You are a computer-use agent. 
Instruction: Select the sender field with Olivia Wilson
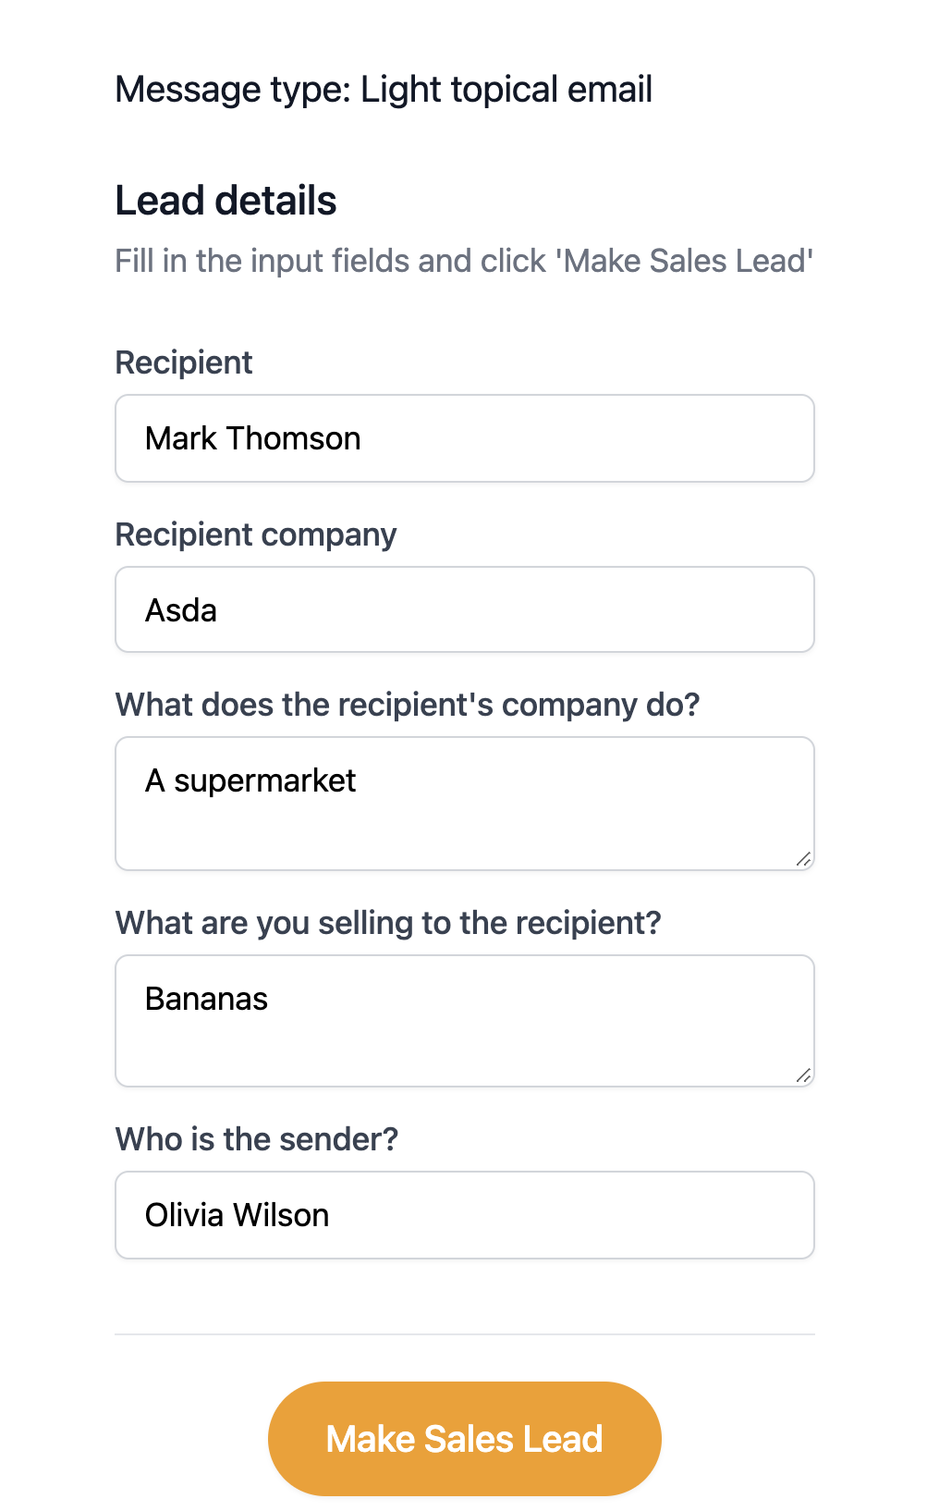click(x=464, y=1215)
